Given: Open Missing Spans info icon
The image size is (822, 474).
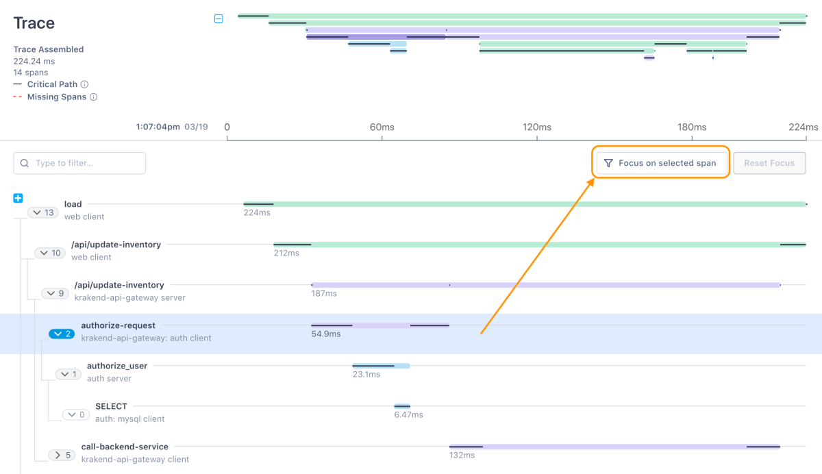Looking at the screenshot, I should 94,97.
